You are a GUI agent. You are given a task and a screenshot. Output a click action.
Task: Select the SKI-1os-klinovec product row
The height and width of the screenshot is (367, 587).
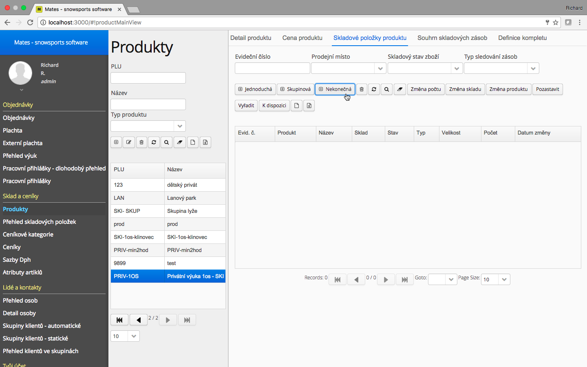(x=168, y=237)
